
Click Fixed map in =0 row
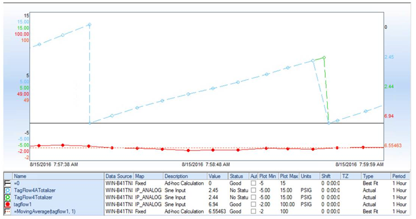(141, 183)
